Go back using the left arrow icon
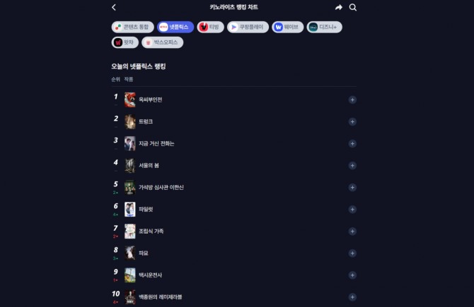The image size is (474, 307). tap(114, 7)
